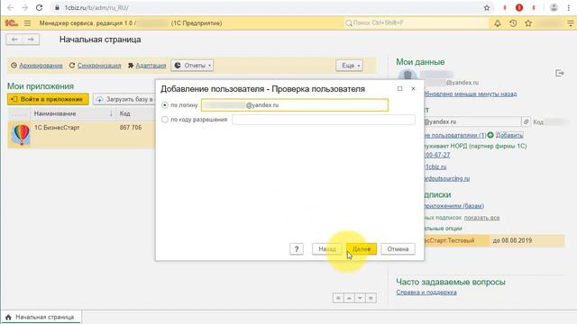Move up one row with list arrow
Screen dimensions: 577x324
(349, 298)
